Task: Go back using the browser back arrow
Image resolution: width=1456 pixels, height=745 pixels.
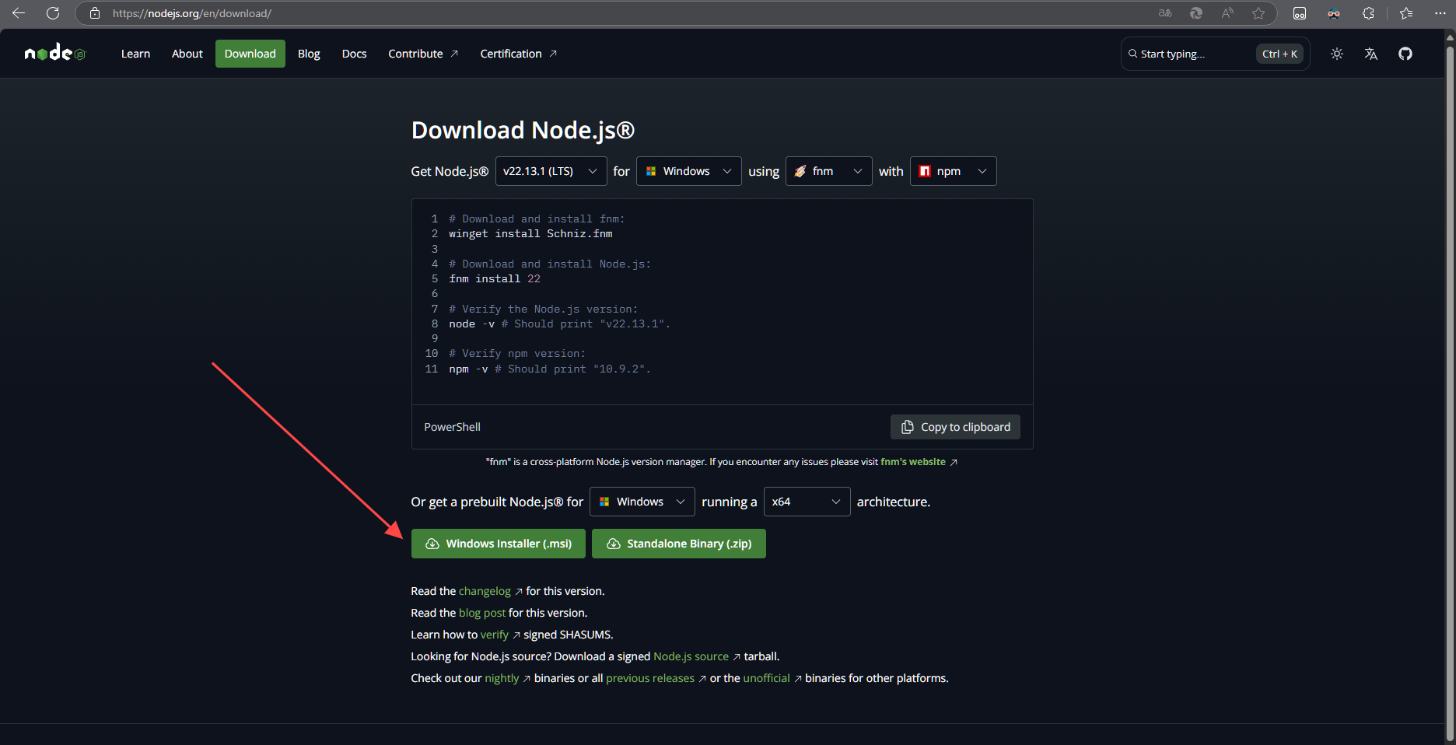Action: point(19,13)
